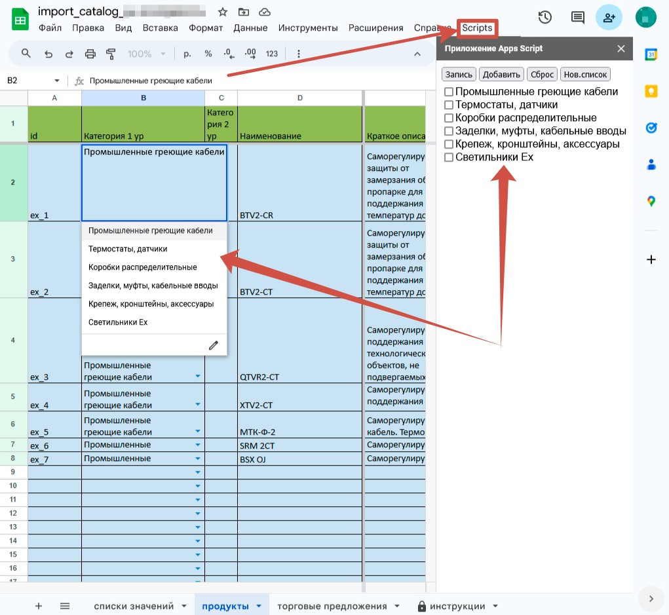669x615 pixels.
Task: Open the comments icon in header
Action: coord(577,18)
